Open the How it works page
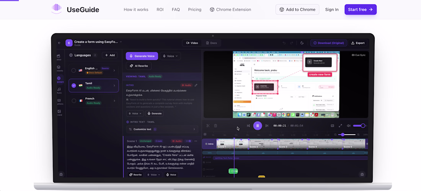The image size is (421, 191). point(136,10)
